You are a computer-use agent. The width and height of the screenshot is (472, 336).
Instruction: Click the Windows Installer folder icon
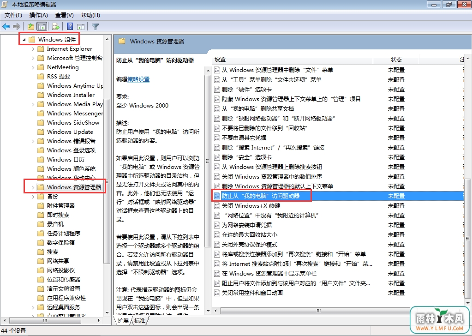point(41,95)
